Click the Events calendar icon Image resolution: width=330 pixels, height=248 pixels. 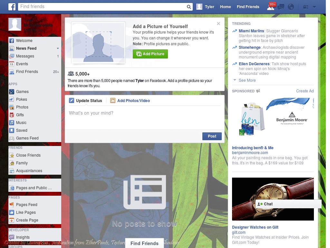click(12, 64)
